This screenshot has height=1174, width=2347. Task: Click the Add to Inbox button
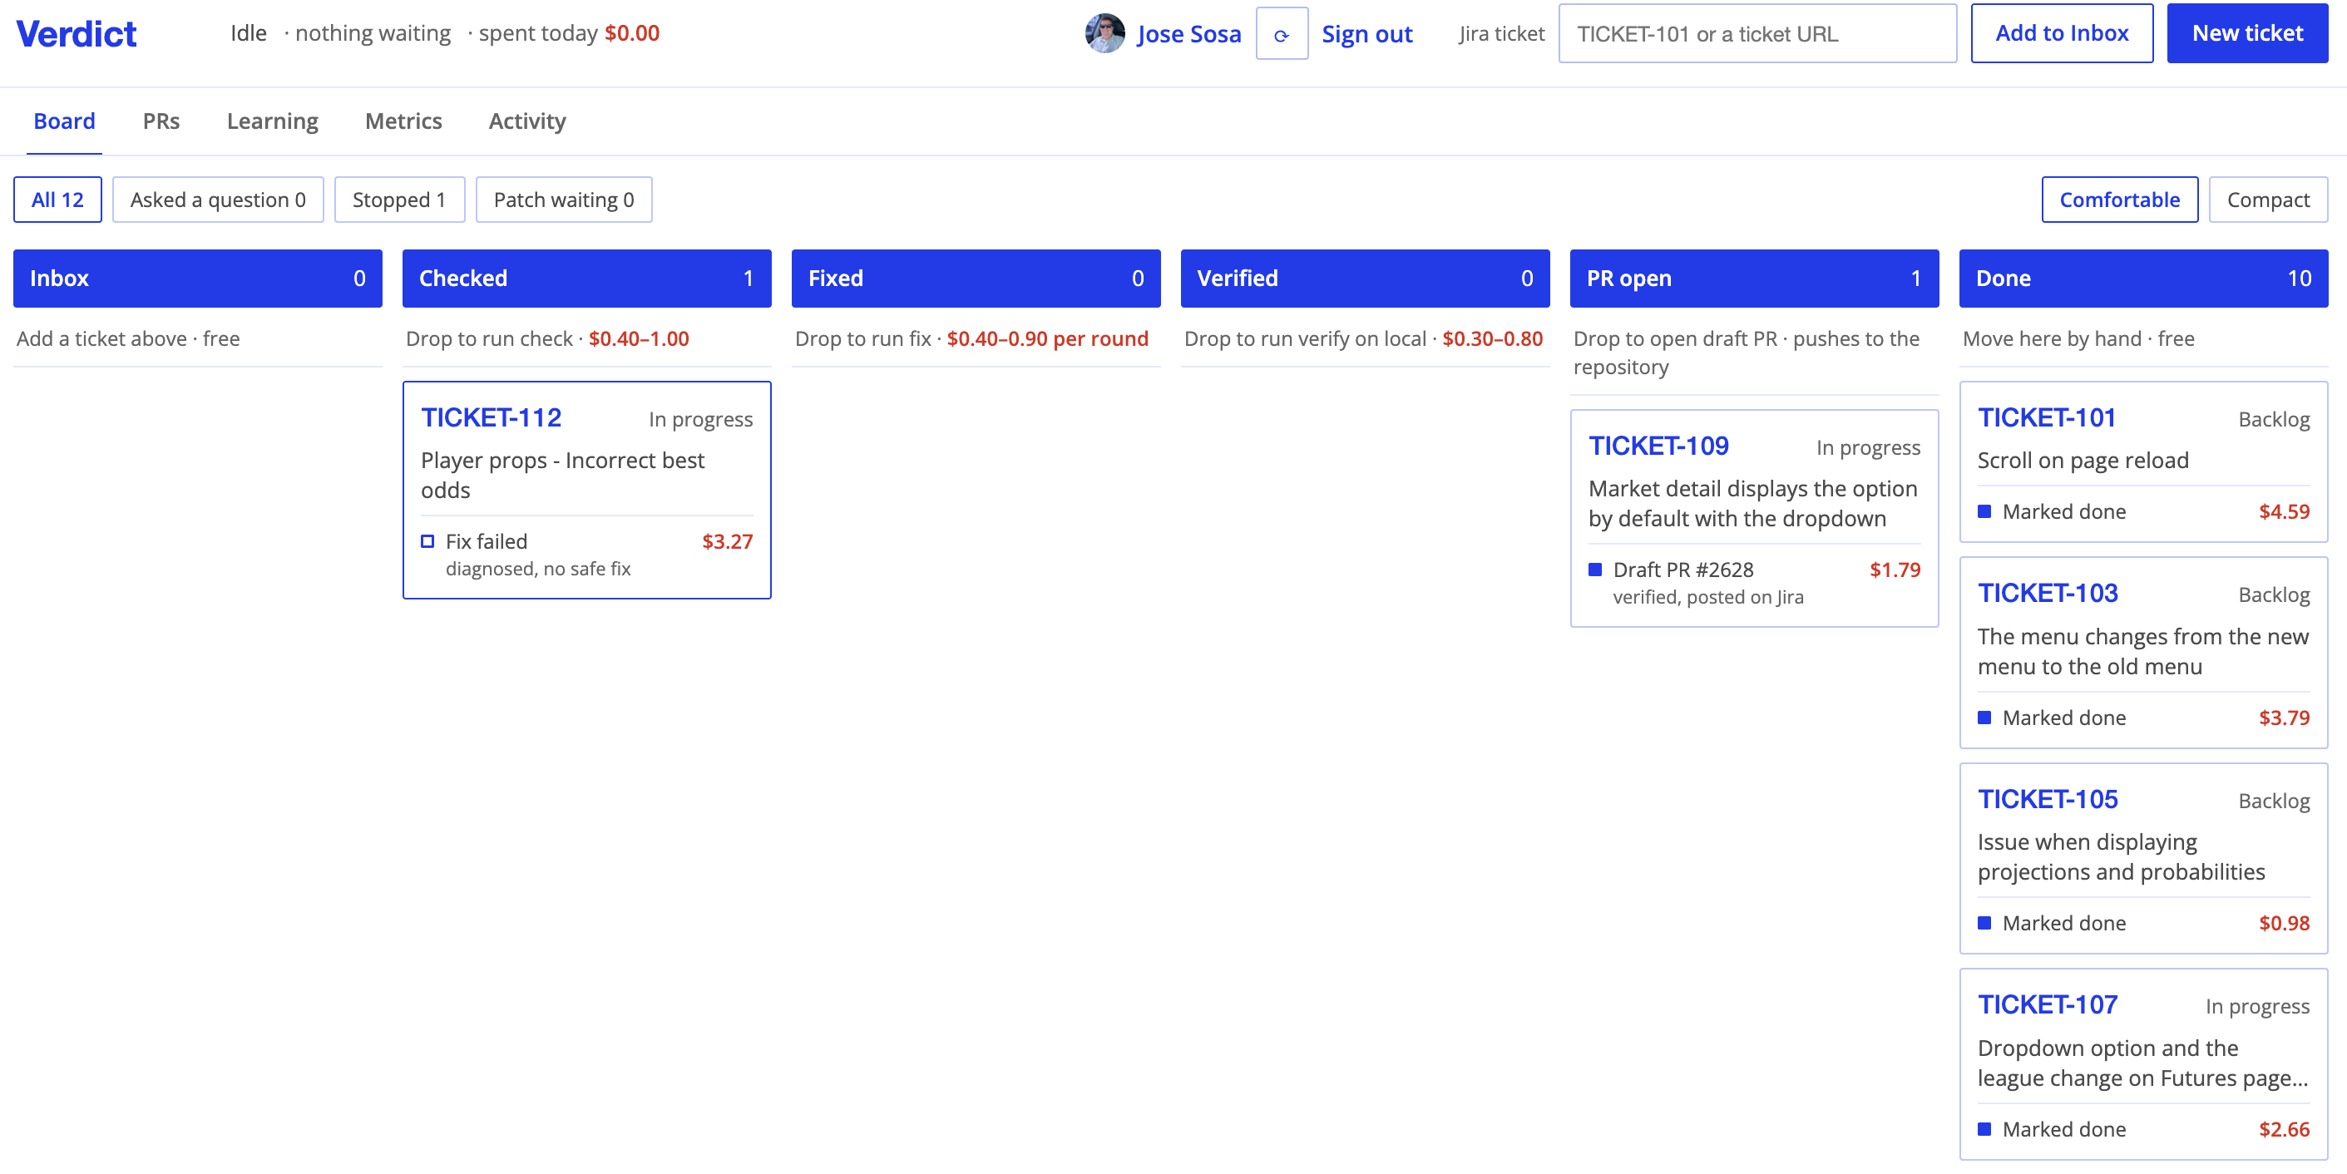[2061, 34]
